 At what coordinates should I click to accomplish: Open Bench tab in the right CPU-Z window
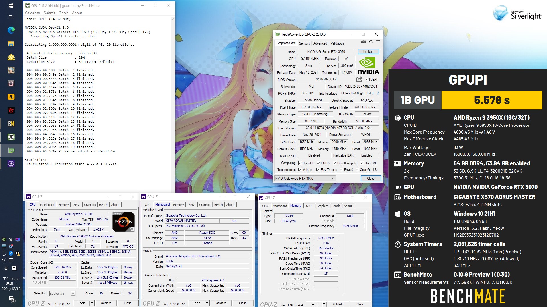pos(336,206)
